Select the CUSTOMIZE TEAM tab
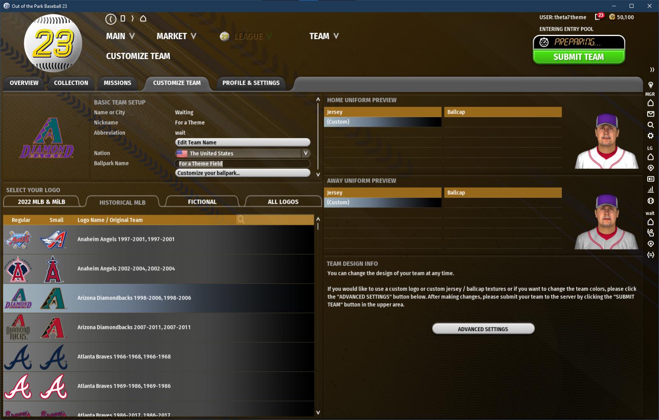 177,83
